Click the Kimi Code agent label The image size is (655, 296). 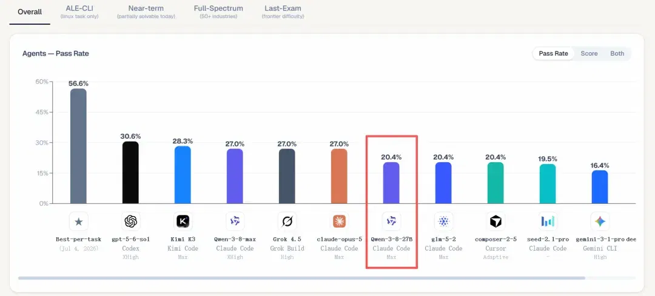(x=183, y=248)
